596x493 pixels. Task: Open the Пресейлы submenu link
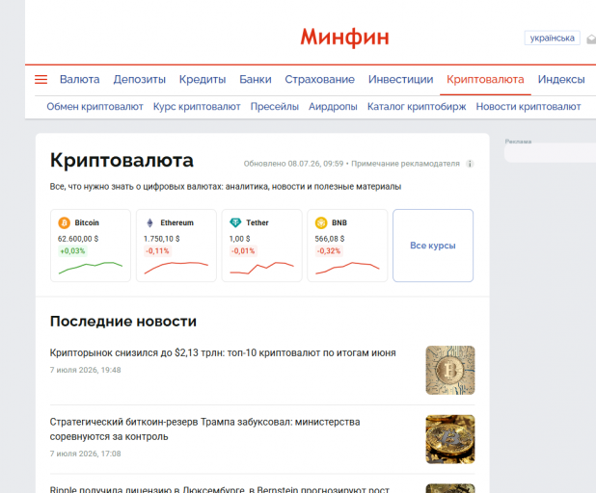(x=275, y=107)
